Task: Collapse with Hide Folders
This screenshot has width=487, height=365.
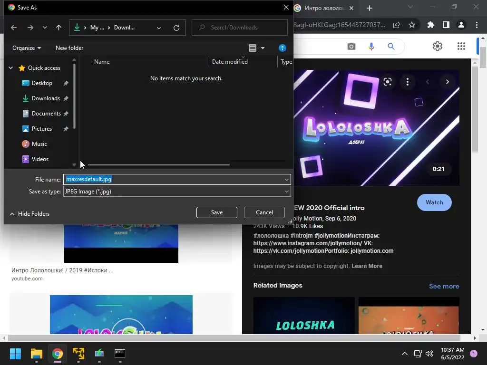Action: tap(30, 213)
